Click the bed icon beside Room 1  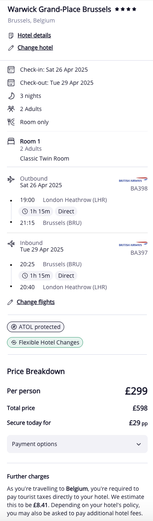(11, 142)
